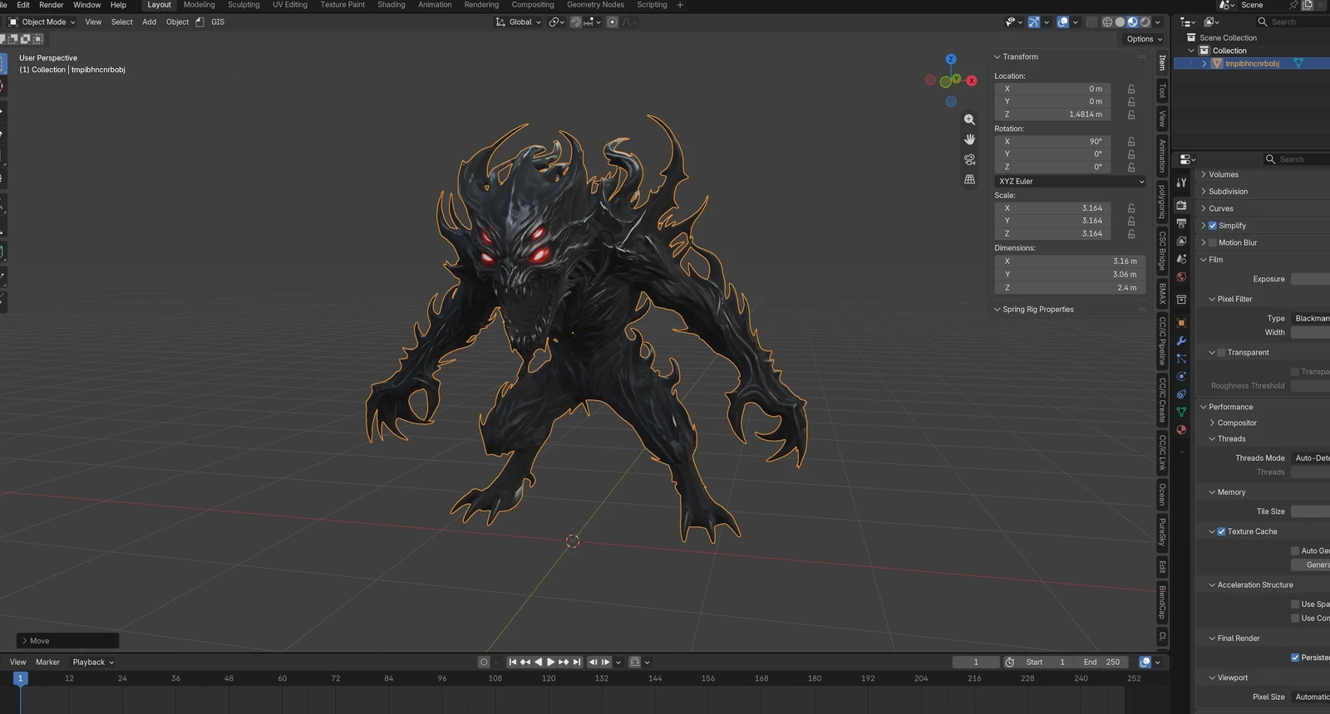Expand the tmpibhncnrbobj object tree item

coord(1204,64)
